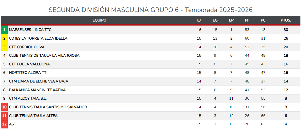Click the red position 12 badge
Image resolution: width=303 pixels, height=131 pixels.
(4, 124)
